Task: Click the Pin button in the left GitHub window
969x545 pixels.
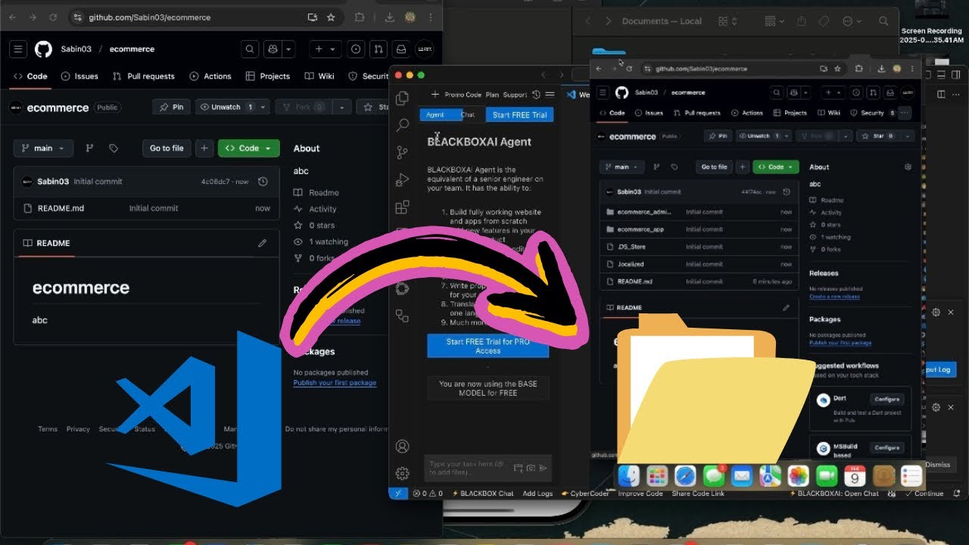Action: 171,107
